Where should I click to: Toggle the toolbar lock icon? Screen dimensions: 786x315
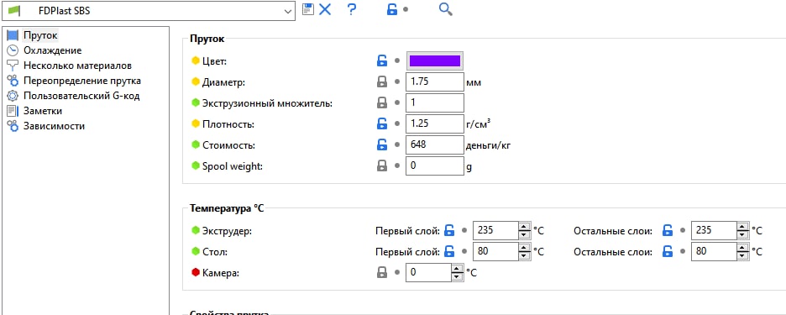tap(392, 9)
